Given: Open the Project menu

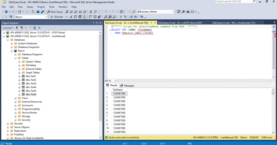Looking at the screenshot, I should [x=41, y=7].
